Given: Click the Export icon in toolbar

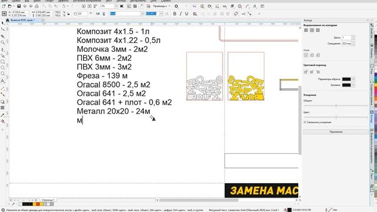Looking at the screenshot, I should (x=89, y=6).
